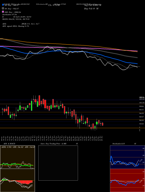Click the '(MGR) 1.9, 14.1, 14.7' ADX values
Screen dimensions: 145x192
pyautogui.click(x=30, y=24)
